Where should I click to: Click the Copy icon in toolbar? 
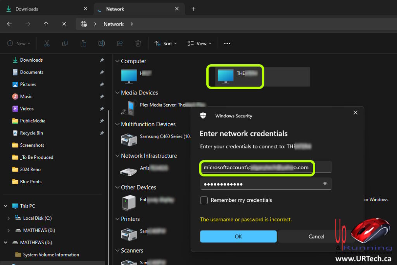(x=65, y=44)
